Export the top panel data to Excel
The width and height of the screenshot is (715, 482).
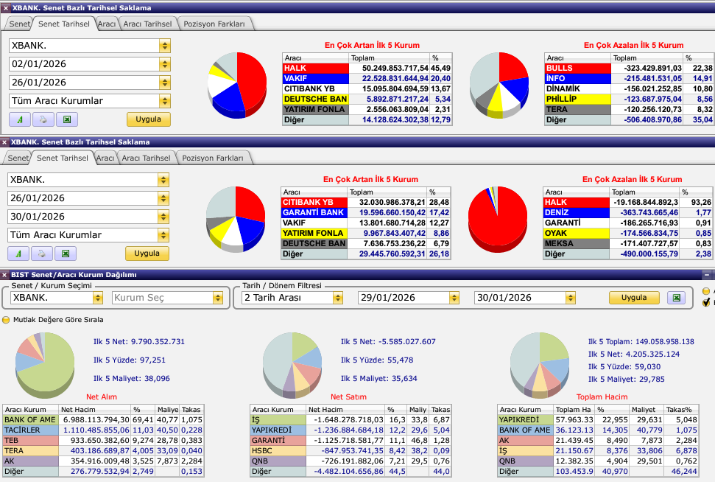pyautogui.click(x=66, y=119)
